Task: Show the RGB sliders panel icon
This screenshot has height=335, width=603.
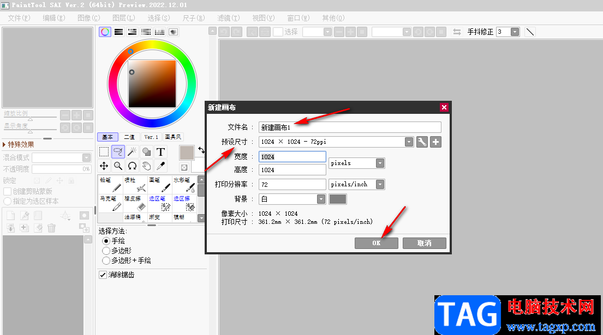Action: [118, 32]
